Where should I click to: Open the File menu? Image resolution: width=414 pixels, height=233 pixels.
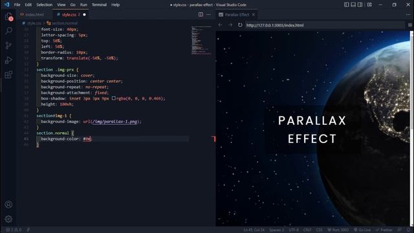click(x=17, y=5)
